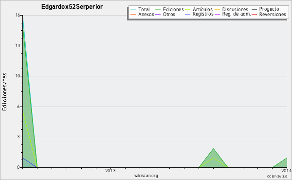Click the chart title Edgardox52Serperior
Viewport: 292px width, 180px height.
coord(72,7)
